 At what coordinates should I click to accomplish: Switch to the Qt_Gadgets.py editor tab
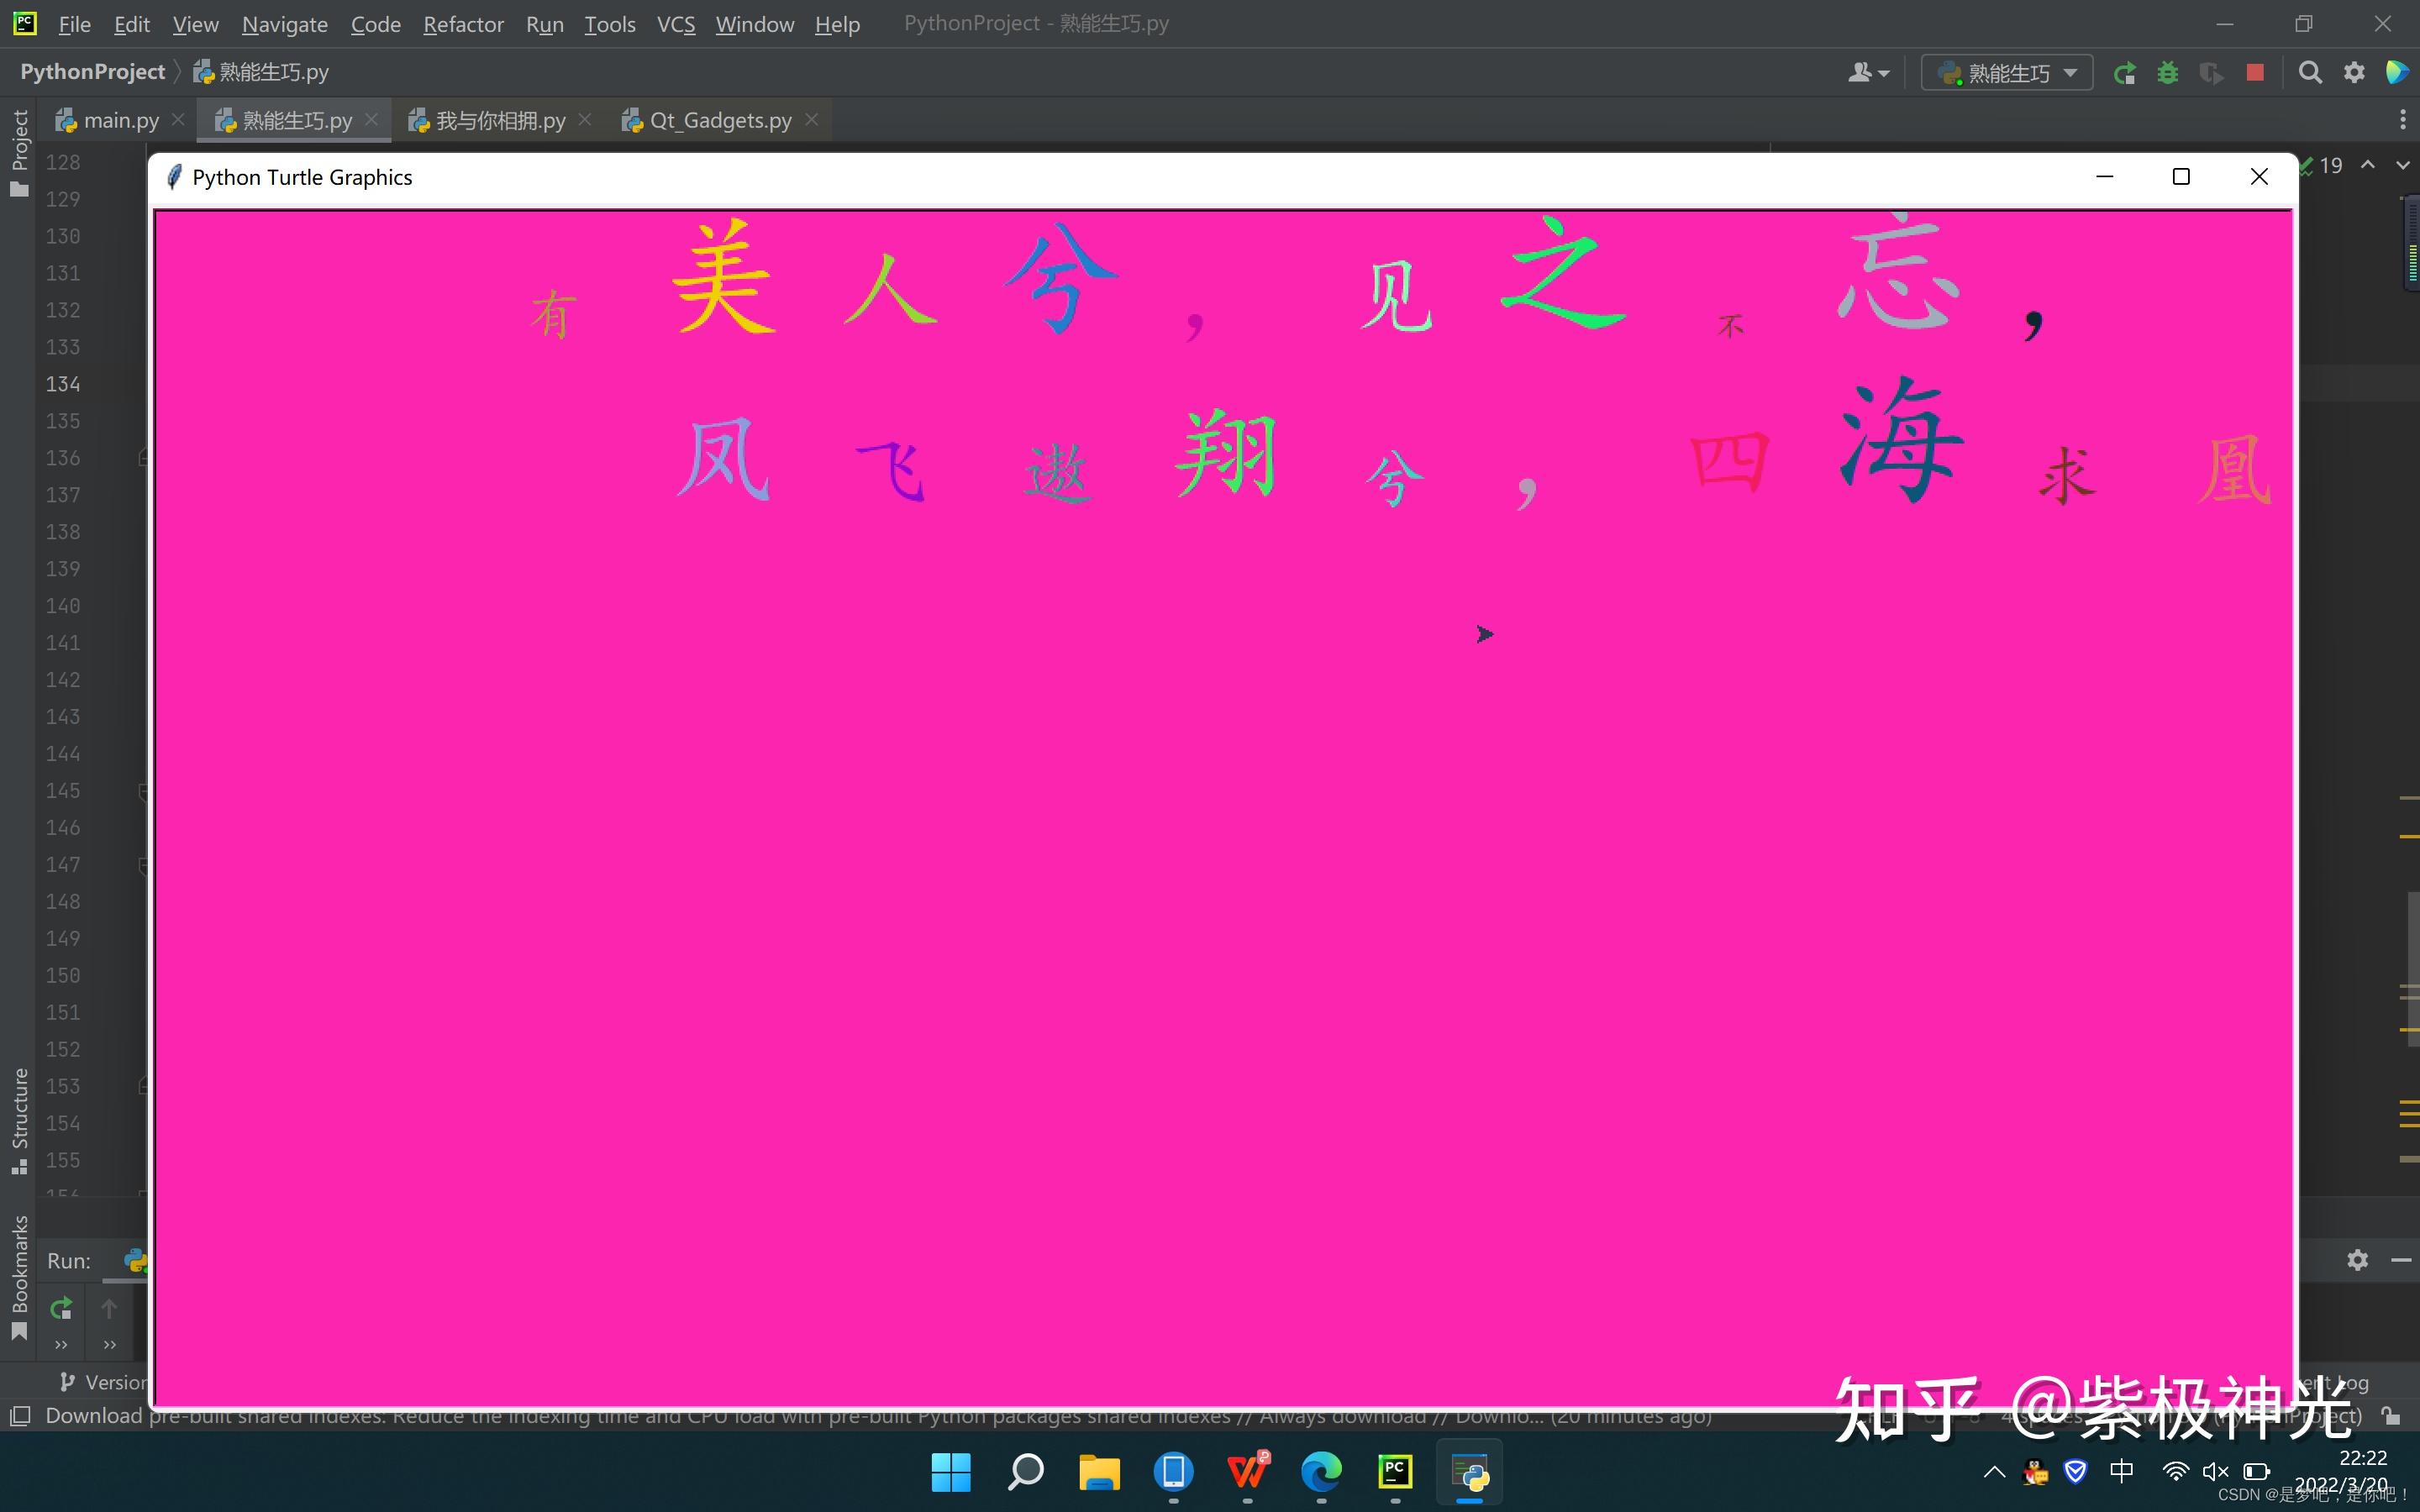[x=720, y=120]
